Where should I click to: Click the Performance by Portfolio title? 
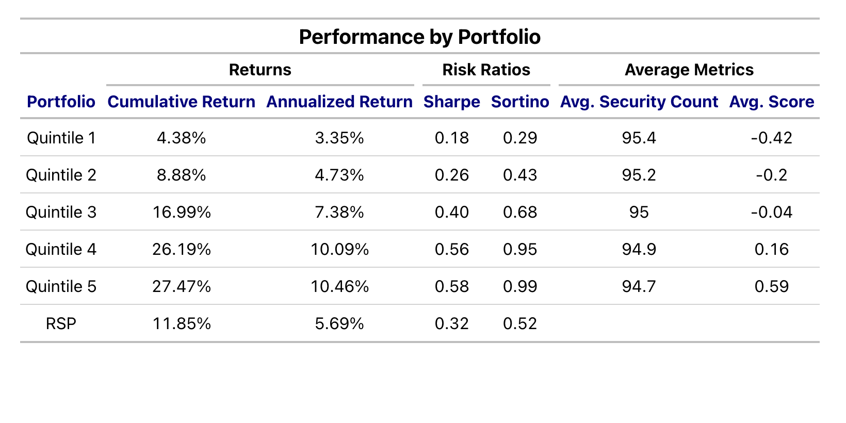420,37
